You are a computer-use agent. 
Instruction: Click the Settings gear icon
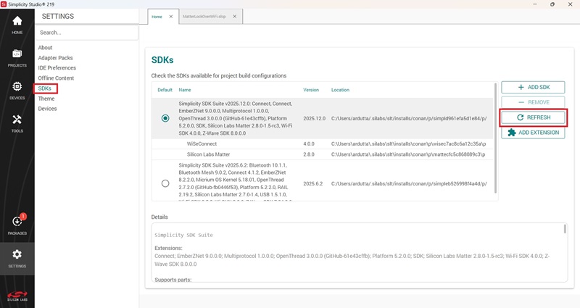tap(17, 257)
